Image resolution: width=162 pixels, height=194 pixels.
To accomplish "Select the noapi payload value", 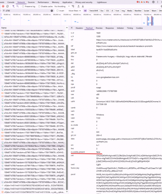I will coord(99,88).
